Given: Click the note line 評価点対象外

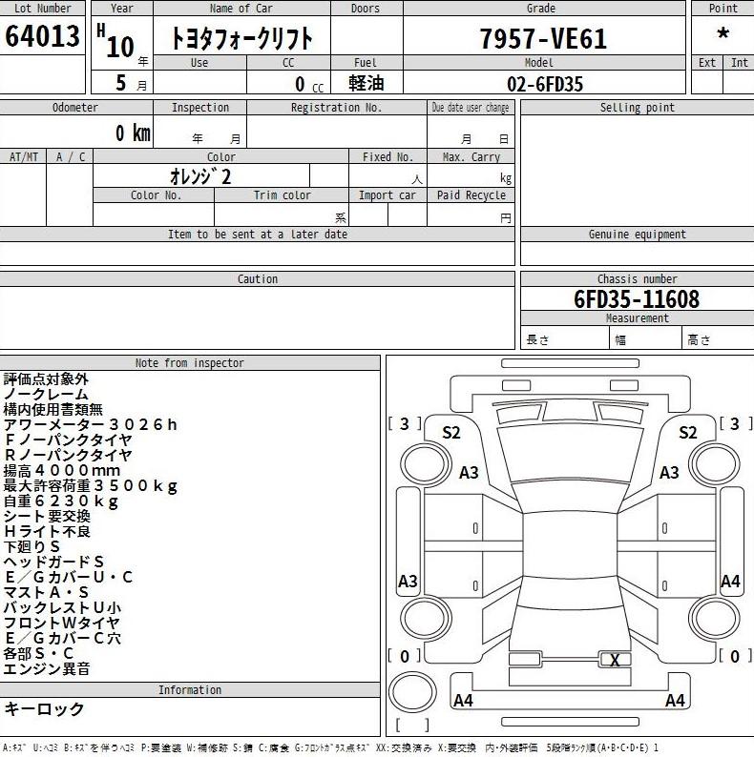Looking at the screenshot, I should [x=46, y=379].
